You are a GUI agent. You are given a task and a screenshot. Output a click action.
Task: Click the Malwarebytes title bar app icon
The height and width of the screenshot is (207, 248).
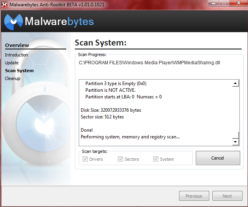[x=4, y=4]
